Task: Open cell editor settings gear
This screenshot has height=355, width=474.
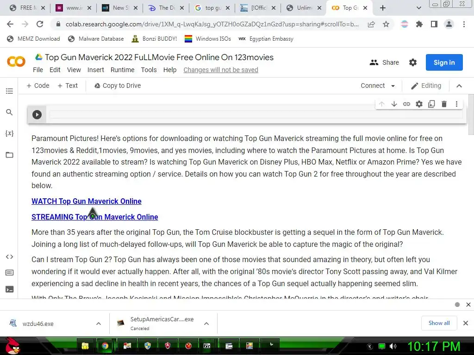Action: coord(419,104)
